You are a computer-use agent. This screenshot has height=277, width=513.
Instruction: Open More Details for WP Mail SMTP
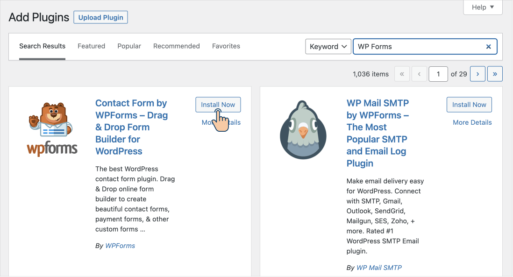click(472, 122)
